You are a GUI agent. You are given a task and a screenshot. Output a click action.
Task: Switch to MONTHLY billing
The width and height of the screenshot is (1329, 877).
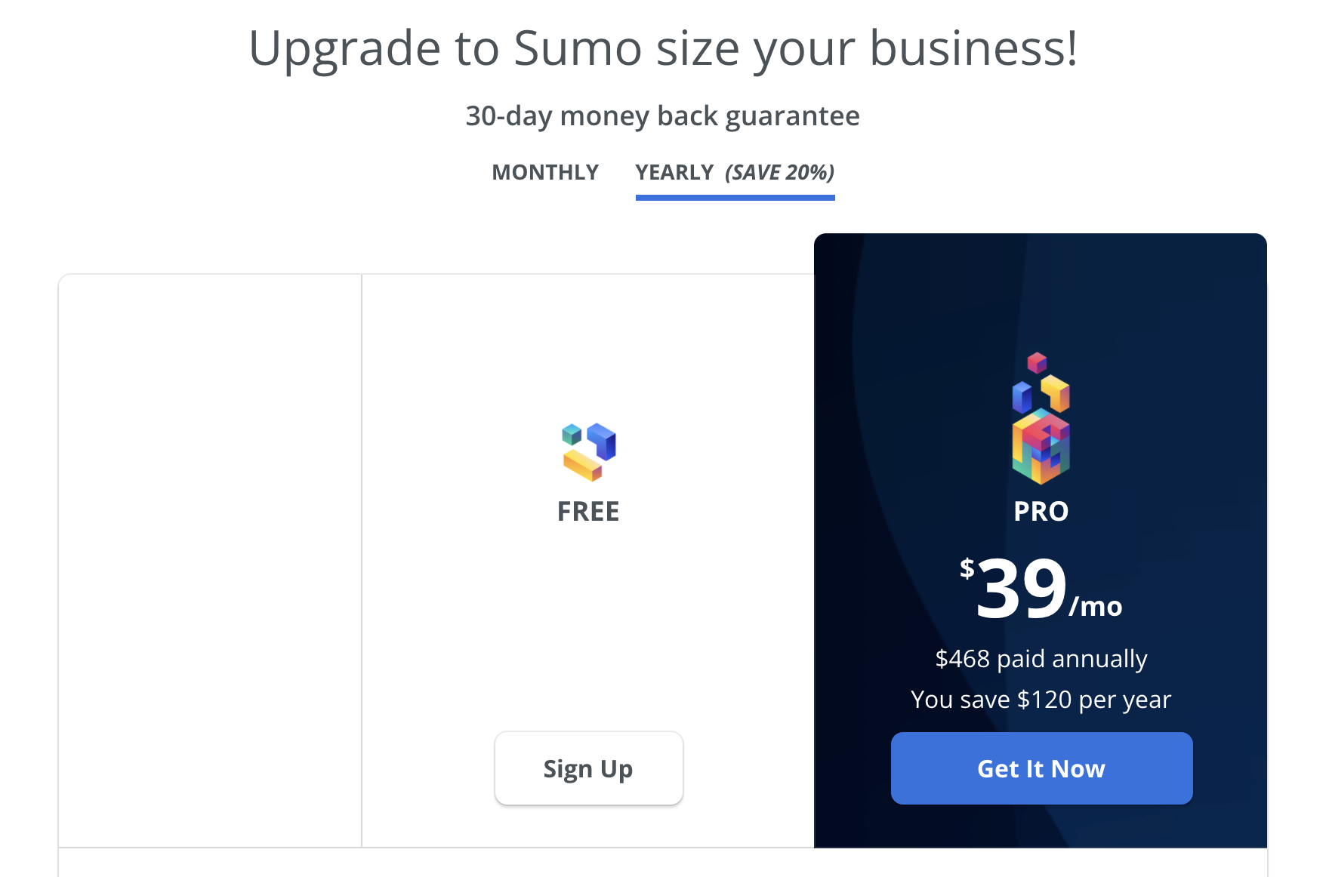545,172
